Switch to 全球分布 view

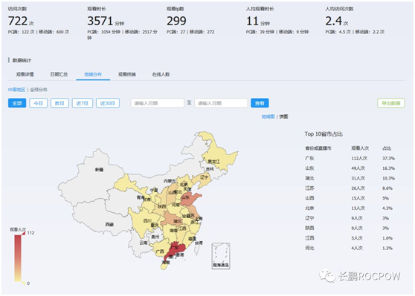pos(39,90)
